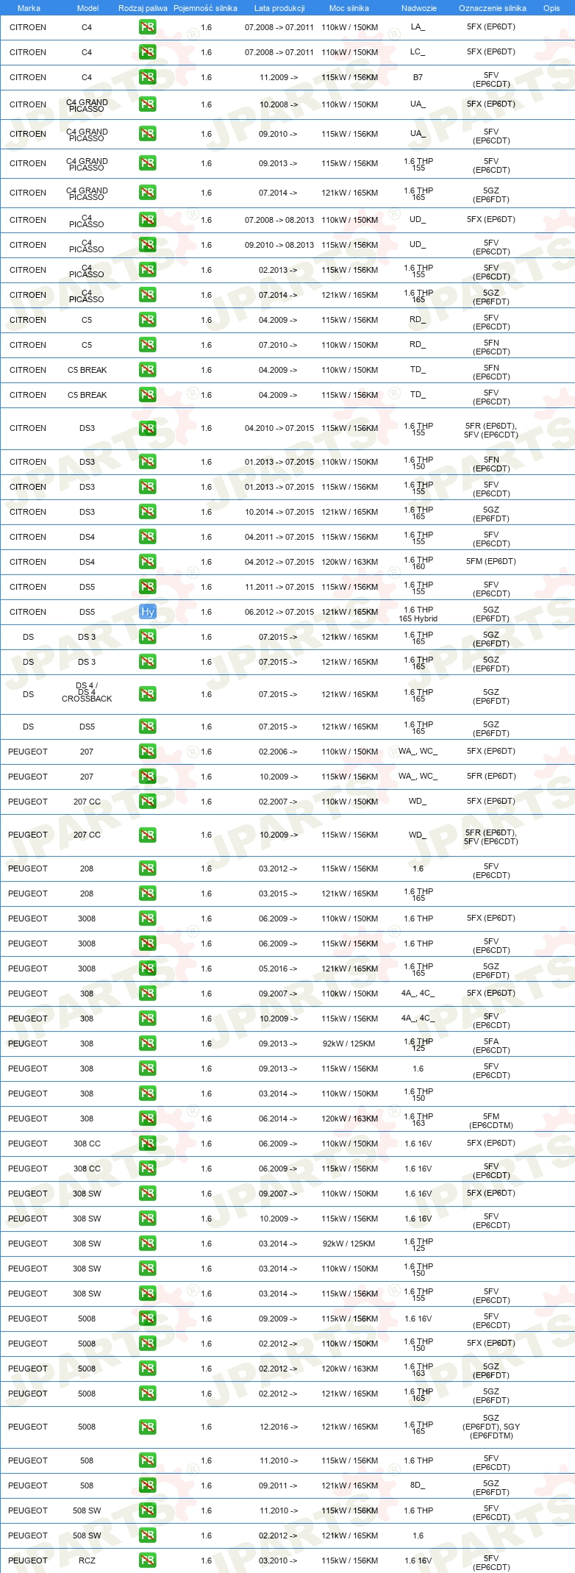Click the '06.2012 -> 07.2015' production years cell
Screen dimensions: 575x1573
279,612
